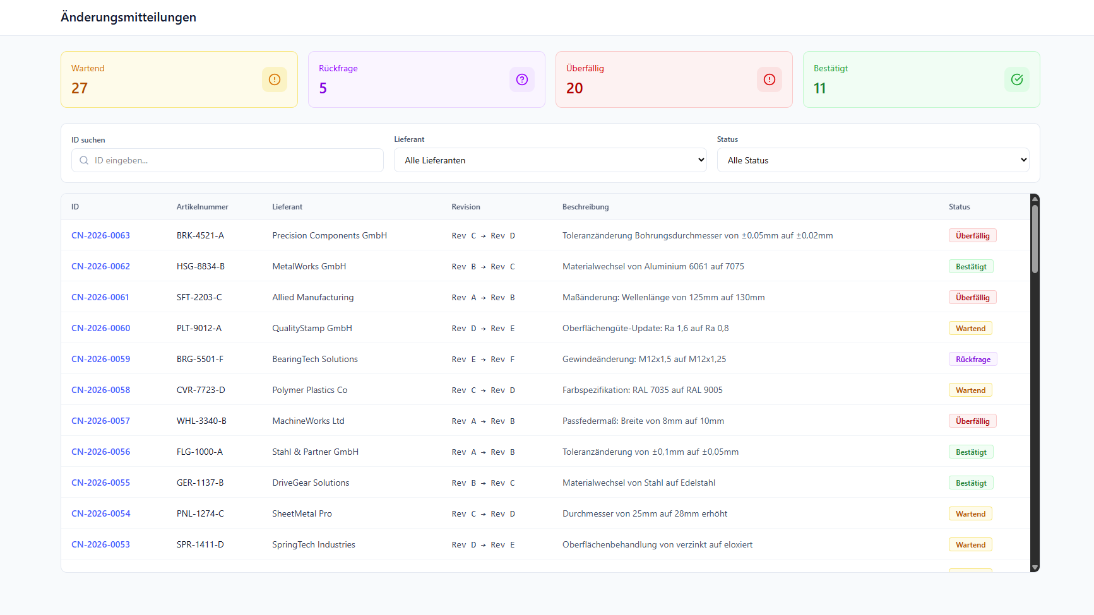
Task: Click the Artikelnummer column header
Action: point(202,207)
